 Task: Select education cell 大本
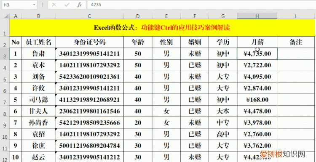223,111
